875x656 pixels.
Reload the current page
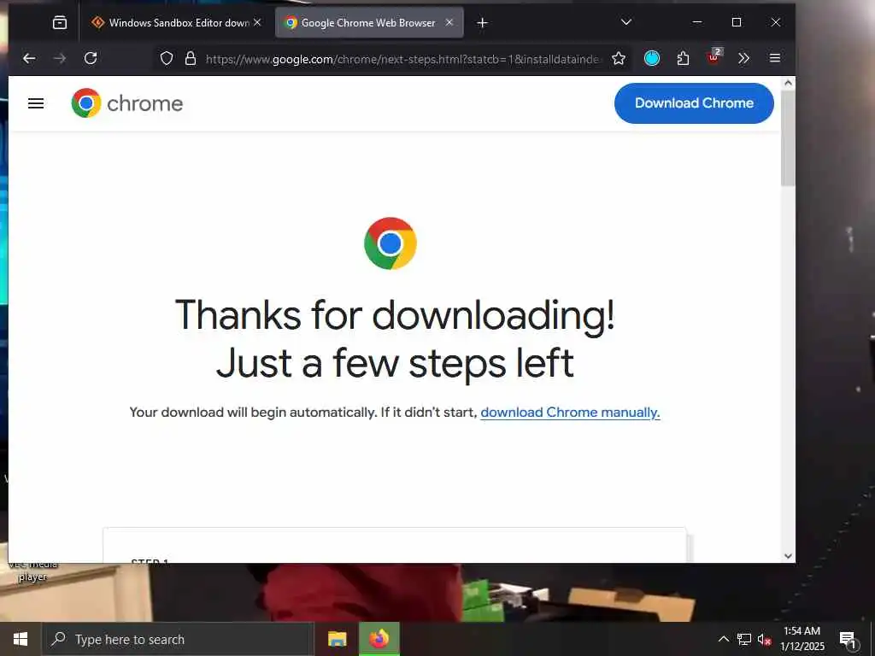pyautogui.click(x=91, y=58)
